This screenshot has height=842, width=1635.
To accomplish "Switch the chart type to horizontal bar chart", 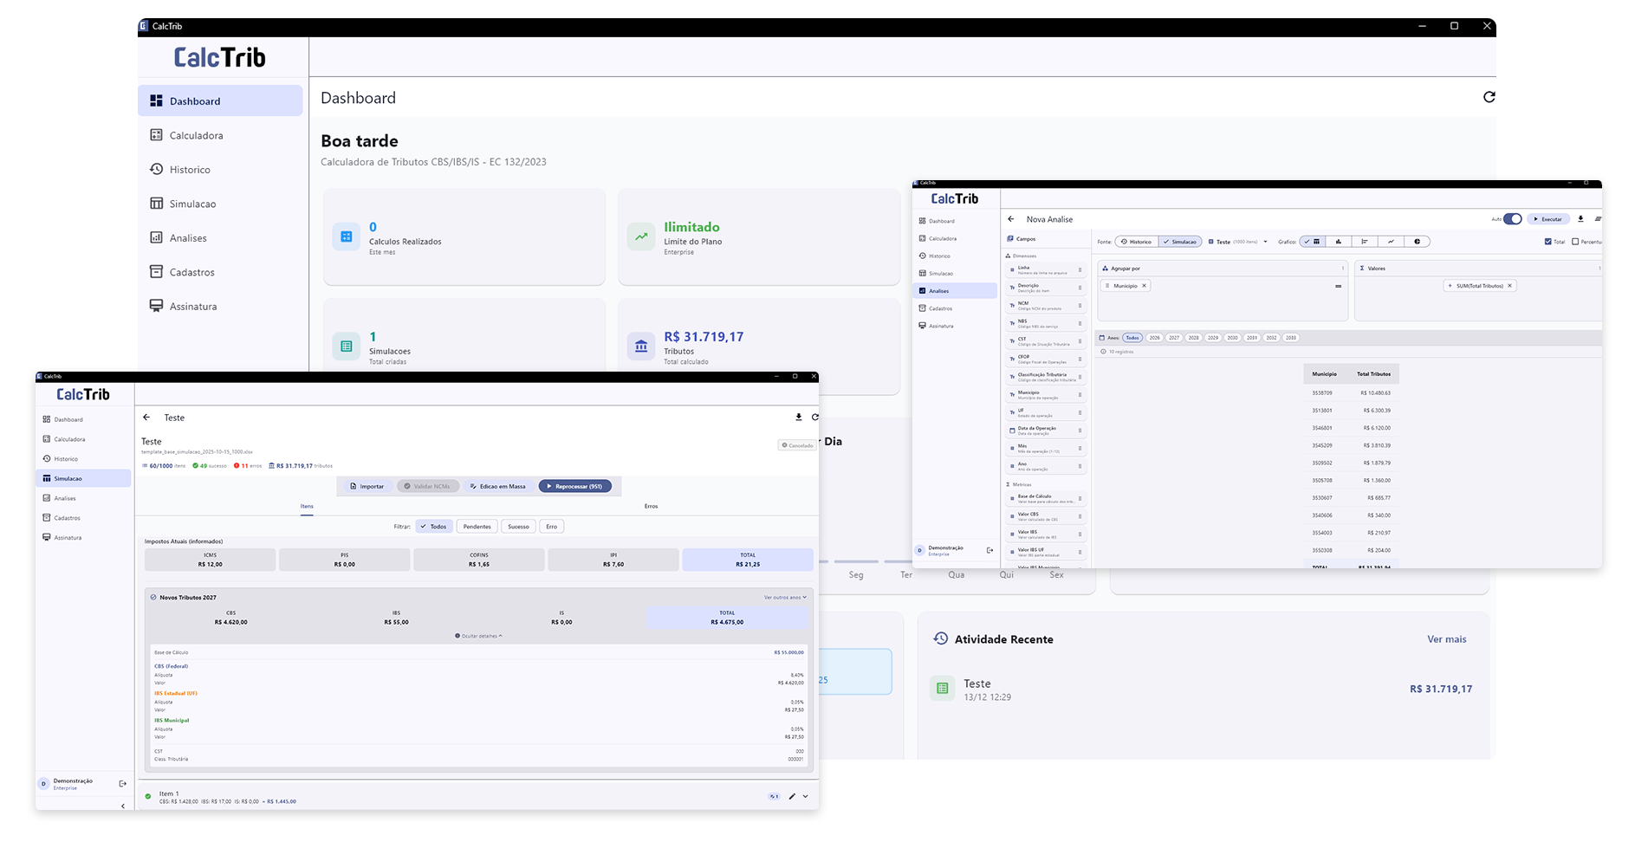I will [1365, 242].
